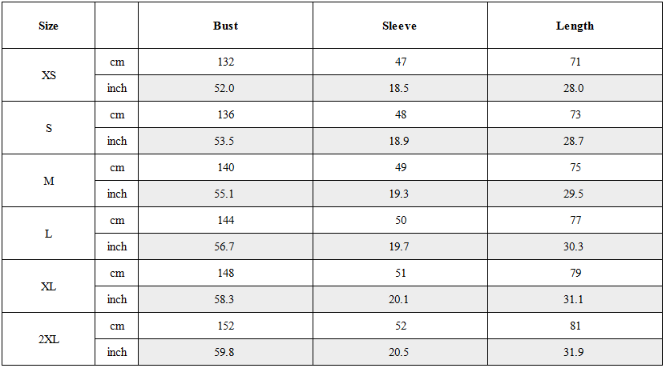Image resolution: width=666 pixels, height=368 pixels.
Task: Click XS bust value 132
Action: tap(225, 62)
